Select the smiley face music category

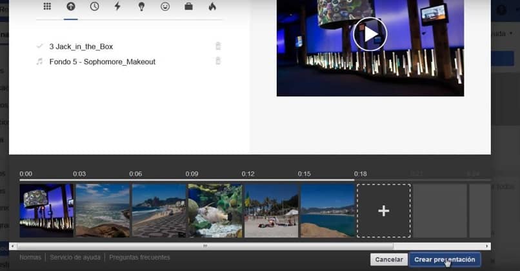[165, 6]
